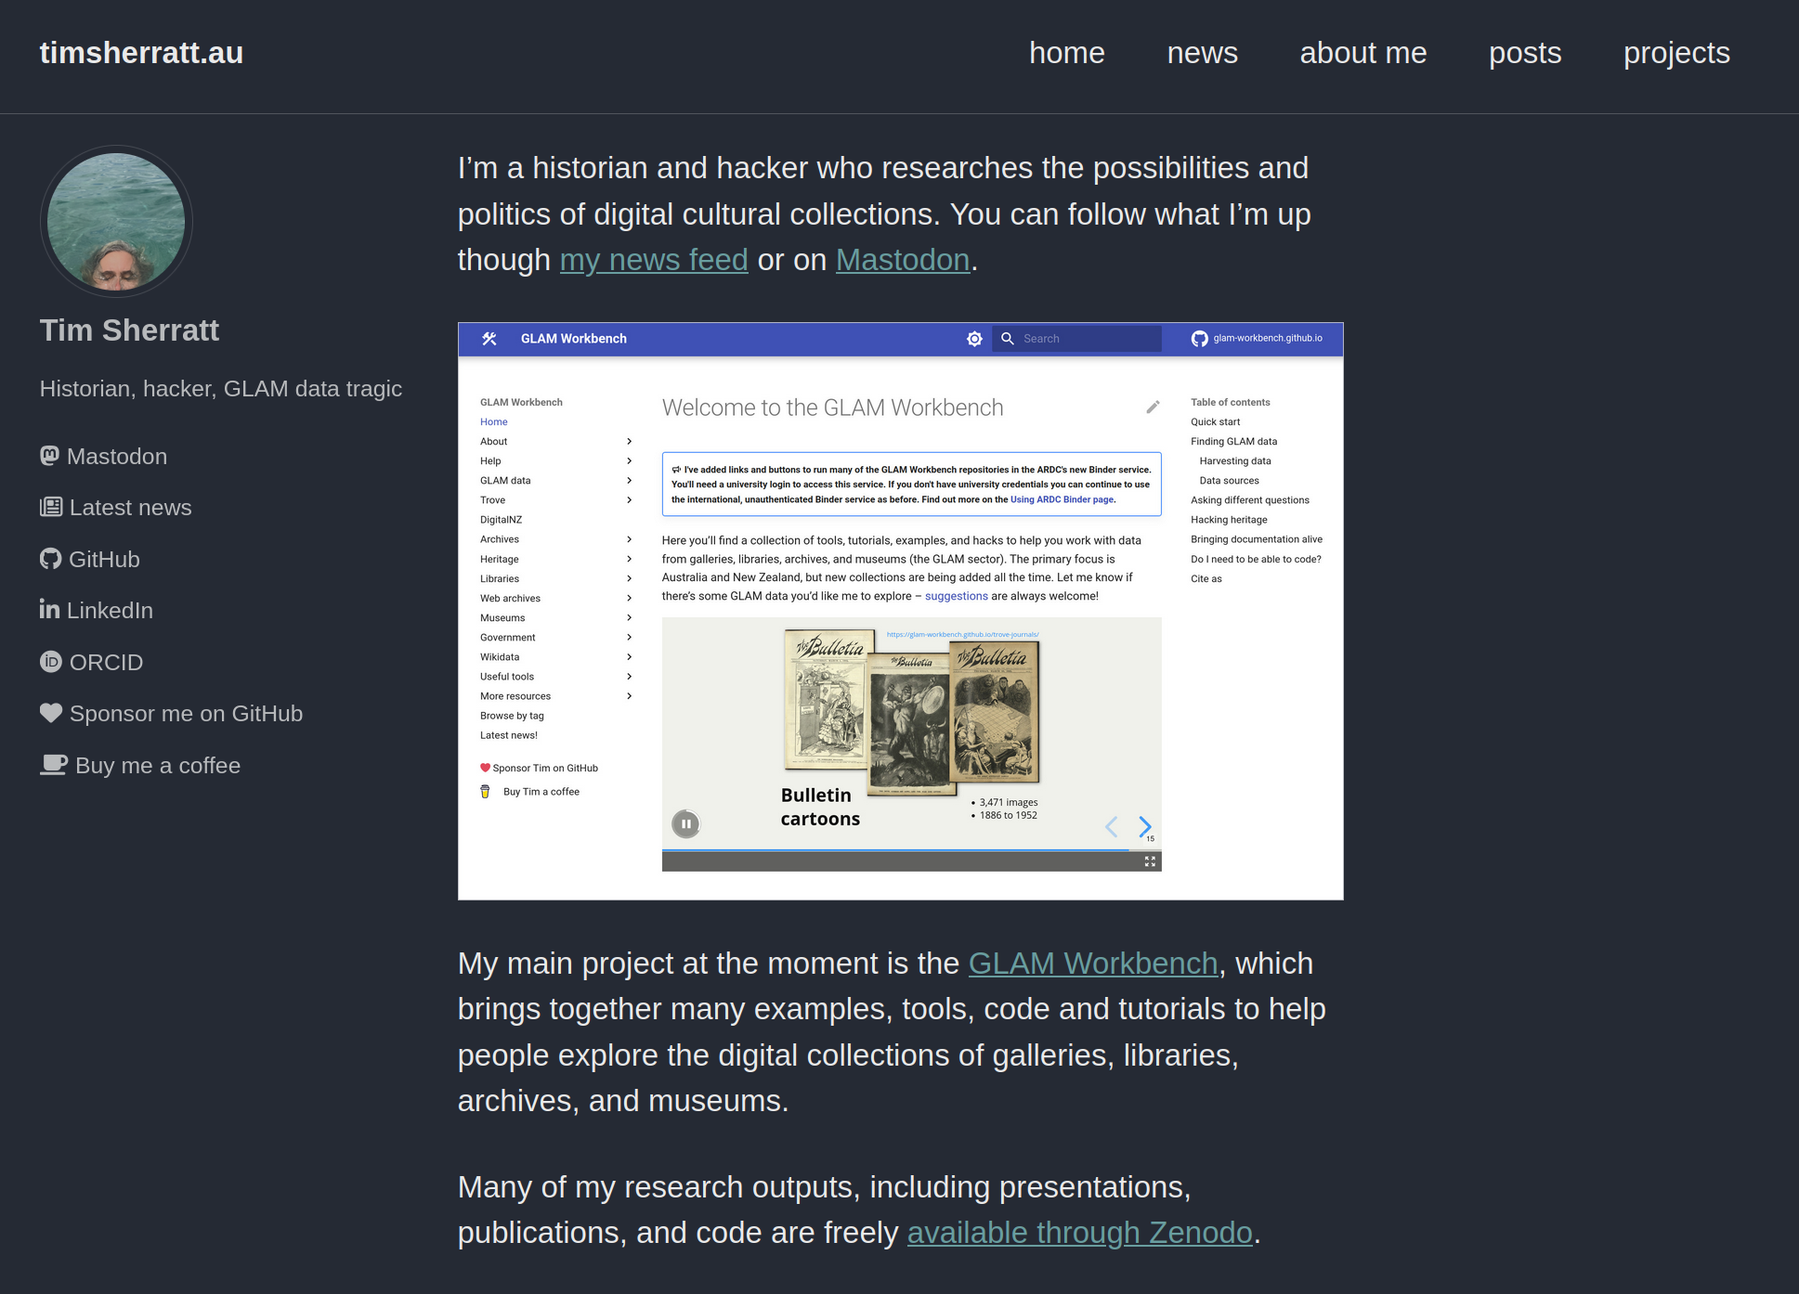The image size is (1799, 1294).
Task: Expand the Wikidata section chevron
Action: 629,656
